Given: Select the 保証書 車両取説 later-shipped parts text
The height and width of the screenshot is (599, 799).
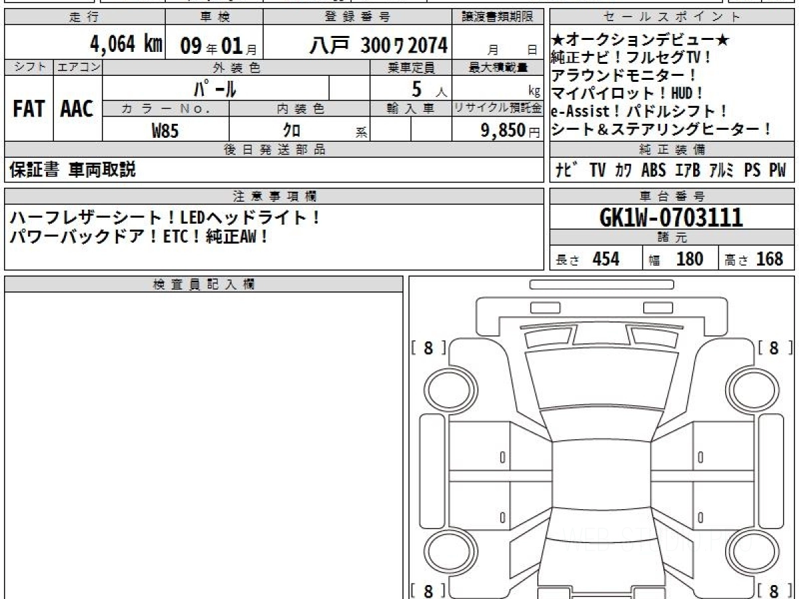Looking at the screenshot, I should [72, 170].
